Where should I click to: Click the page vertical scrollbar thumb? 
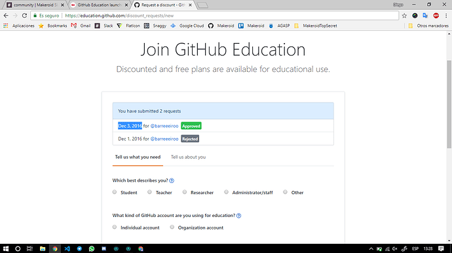click(x=449, y=104)
